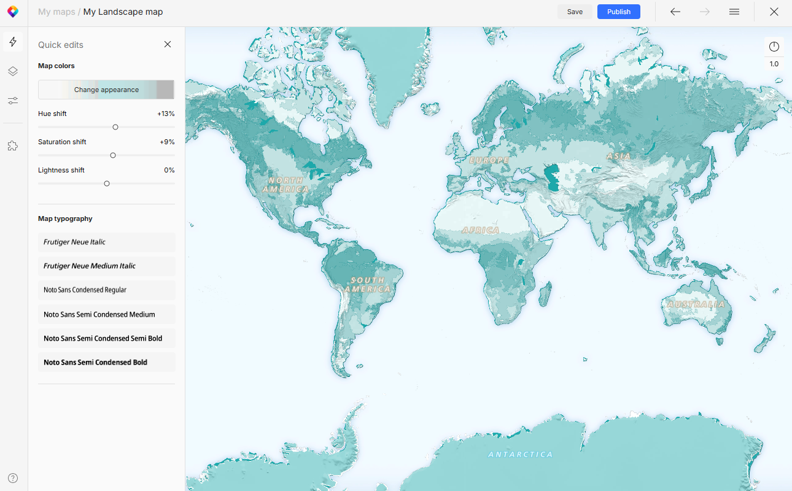Click the help question mark icon
The height and width of the screenshot is (491, 792).
coord(13,478)
